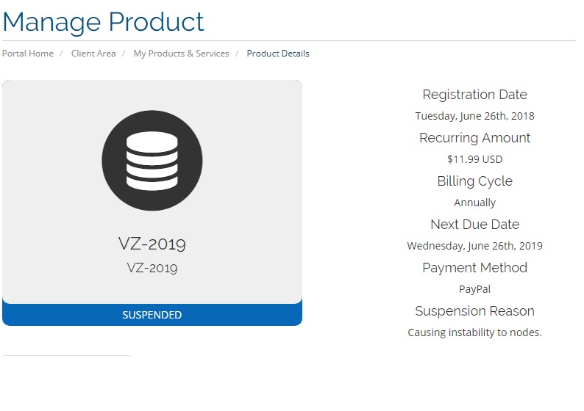Click the database stack product icon
This screenshot has height=411, width=584.
click(152, 160)
